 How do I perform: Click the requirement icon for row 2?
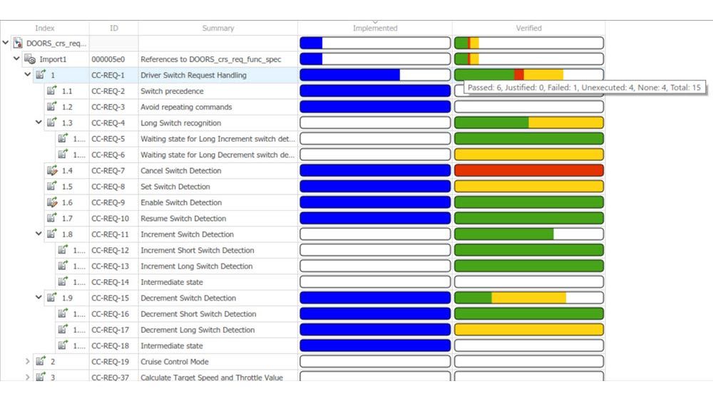(x=41, y=362)
